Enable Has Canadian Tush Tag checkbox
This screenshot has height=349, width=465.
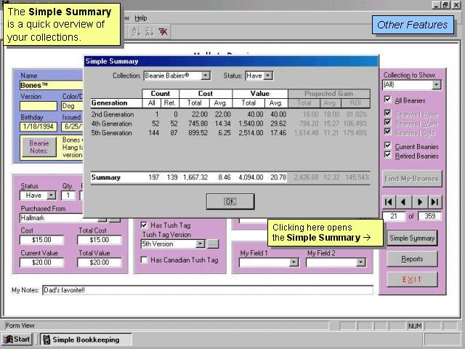[145, 260]
